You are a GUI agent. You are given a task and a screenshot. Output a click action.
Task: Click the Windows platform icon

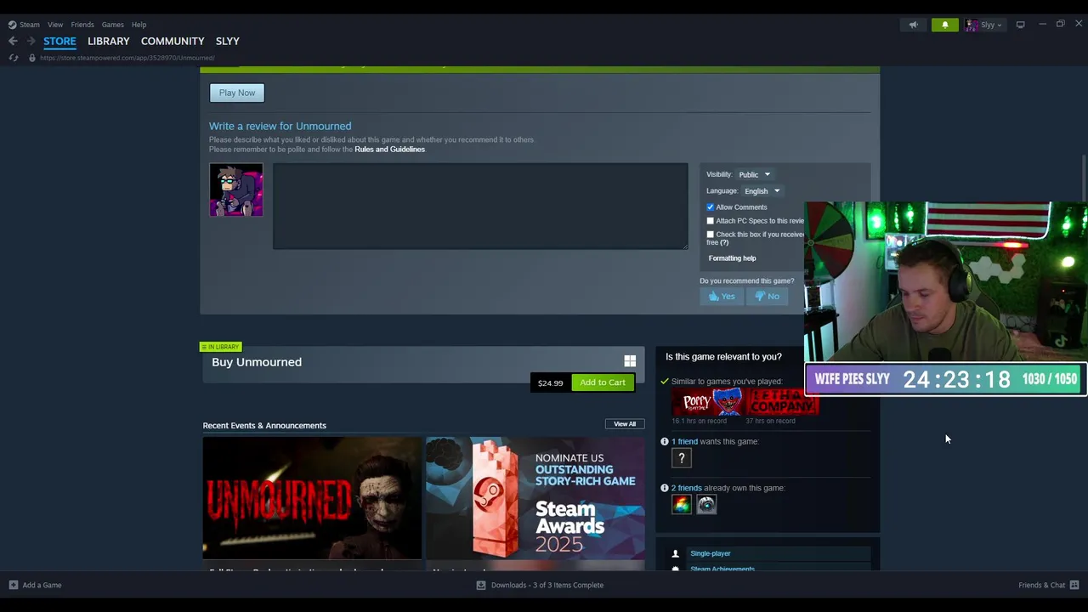630,361
